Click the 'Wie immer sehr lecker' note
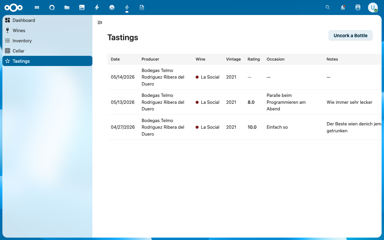The height and width of the screenshot is (240, 384). point(349,102)
